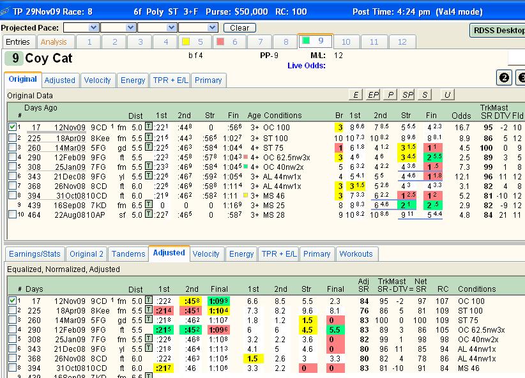Viewport: 525px width, 378px height.
Task: Open the upper Primary tab
Action: click(x=208, y=80)
